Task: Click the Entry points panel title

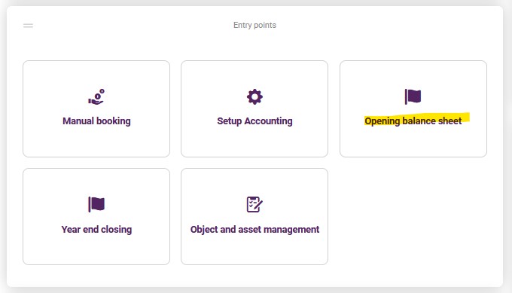Action: pos(254,25)
